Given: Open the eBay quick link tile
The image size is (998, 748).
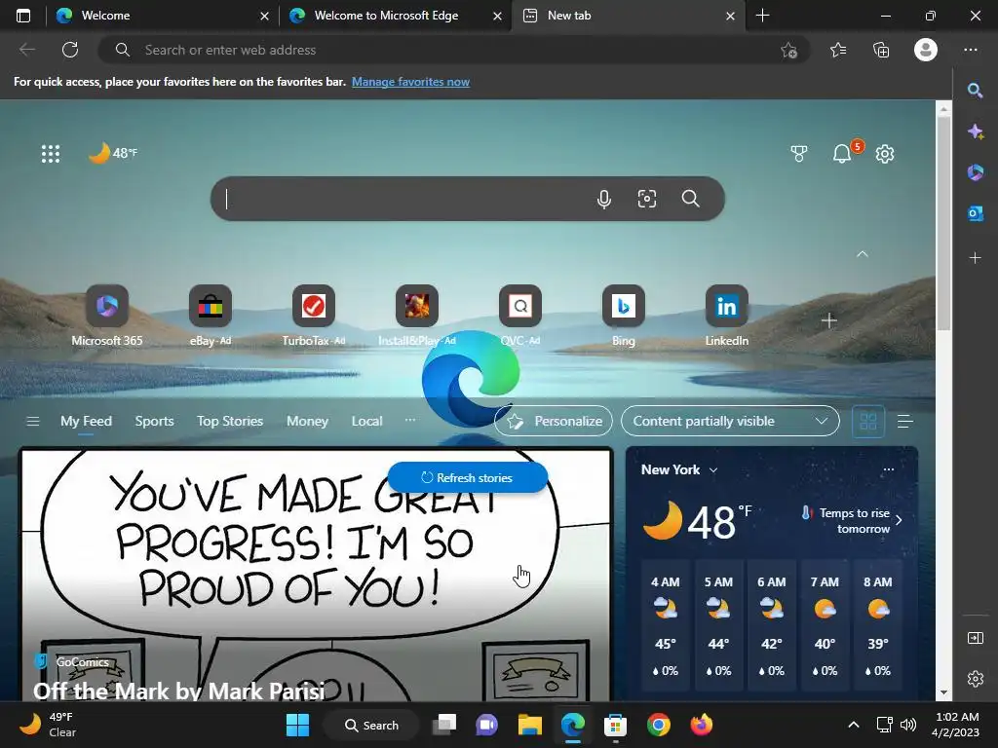Looking at the screenshot, I should [x=211, y=316].
